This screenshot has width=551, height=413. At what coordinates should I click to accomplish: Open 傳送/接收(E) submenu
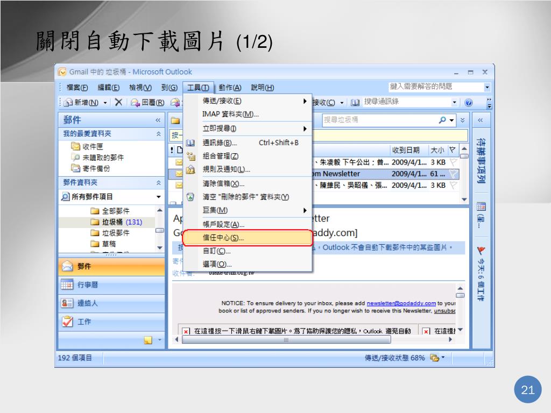[x=248, y=101]
